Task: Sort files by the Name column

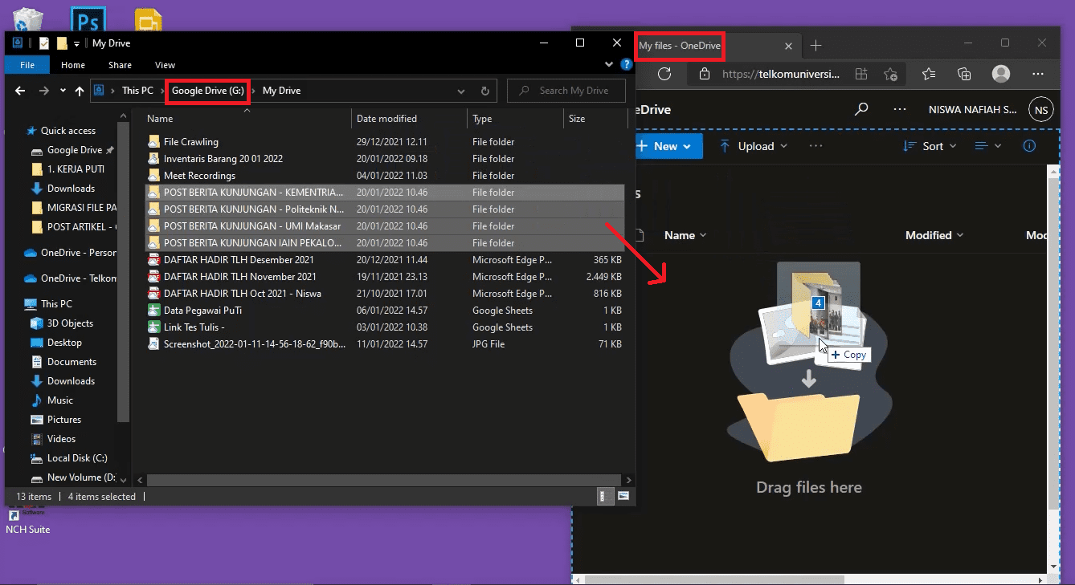Action: click(248, 119)
